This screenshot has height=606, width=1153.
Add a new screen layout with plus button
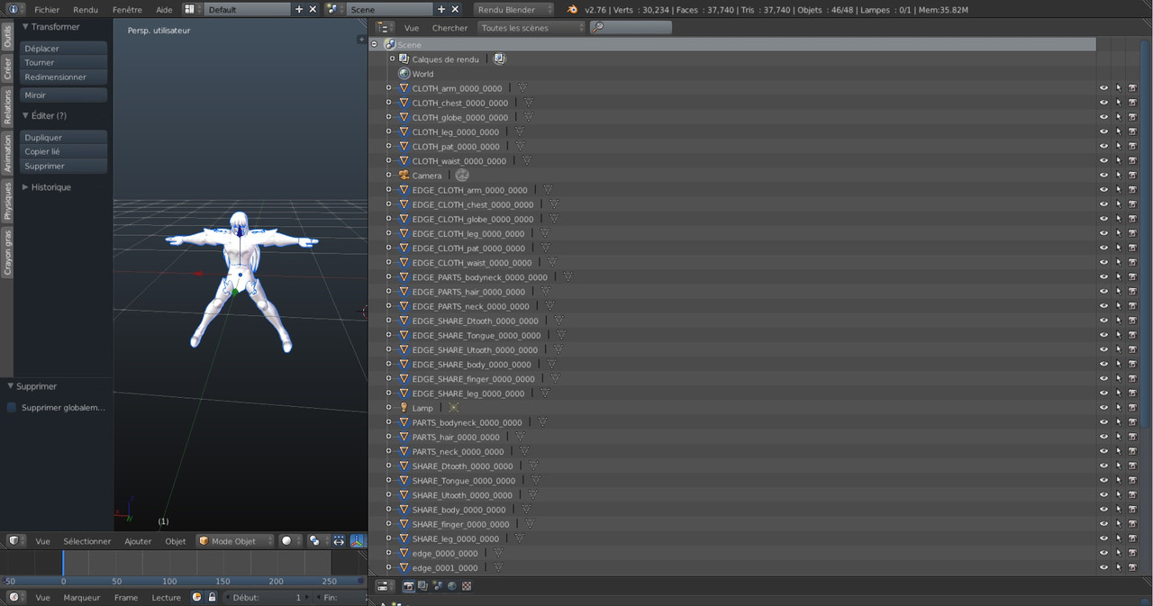299,9
